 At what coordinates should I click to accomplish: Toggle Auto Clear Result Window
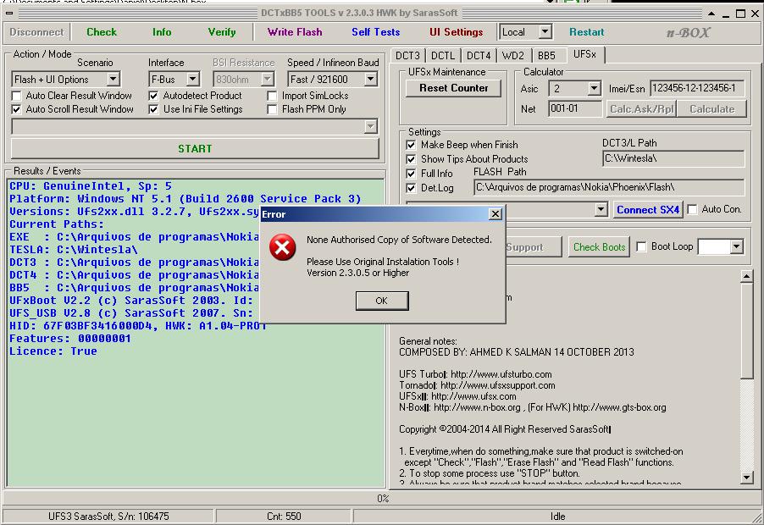coord(17,96)
